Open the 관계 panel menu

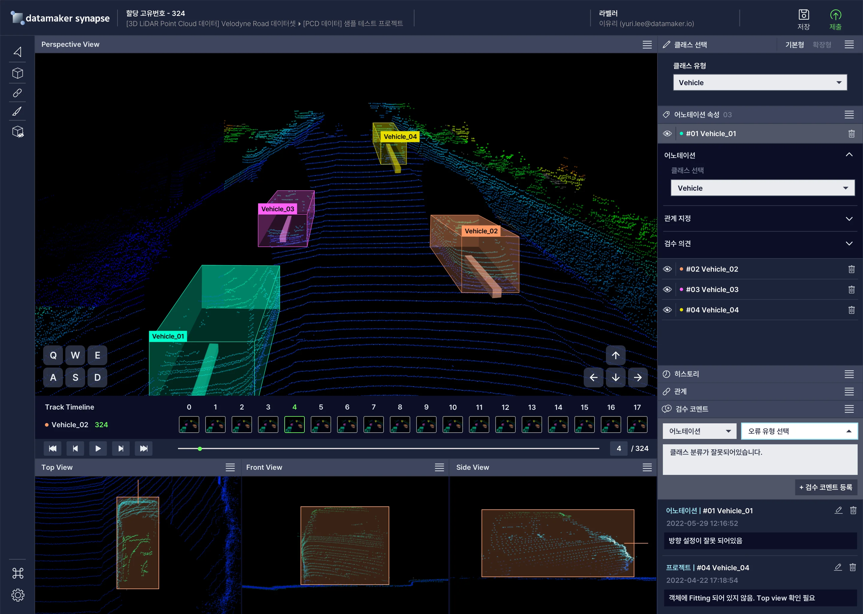tap(849, 391)
